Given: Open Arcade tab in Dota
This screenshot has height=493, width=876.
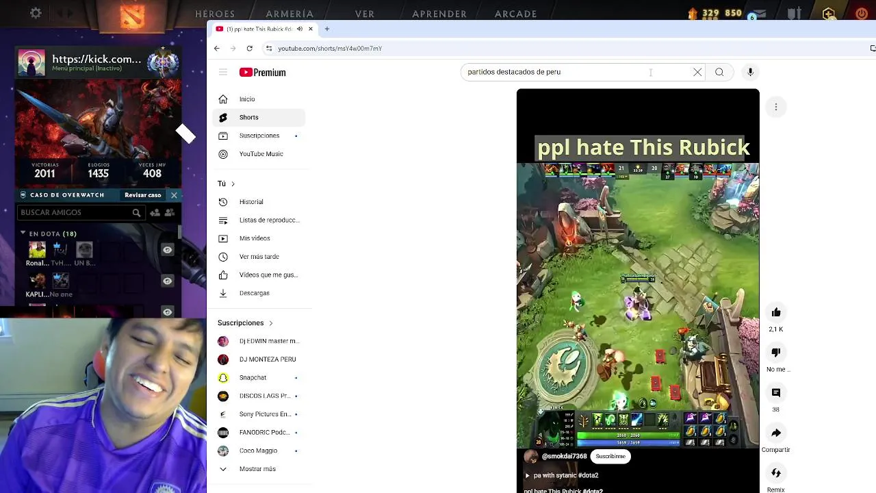Looking at the screenshot, I should pos(516,14).
